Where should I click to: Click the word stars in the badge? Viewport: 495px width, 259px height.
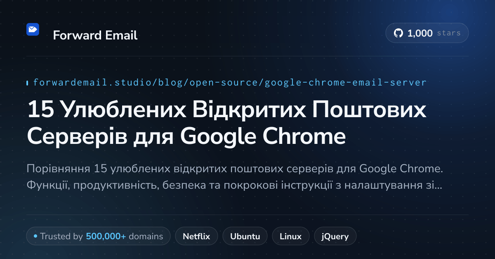449,33
